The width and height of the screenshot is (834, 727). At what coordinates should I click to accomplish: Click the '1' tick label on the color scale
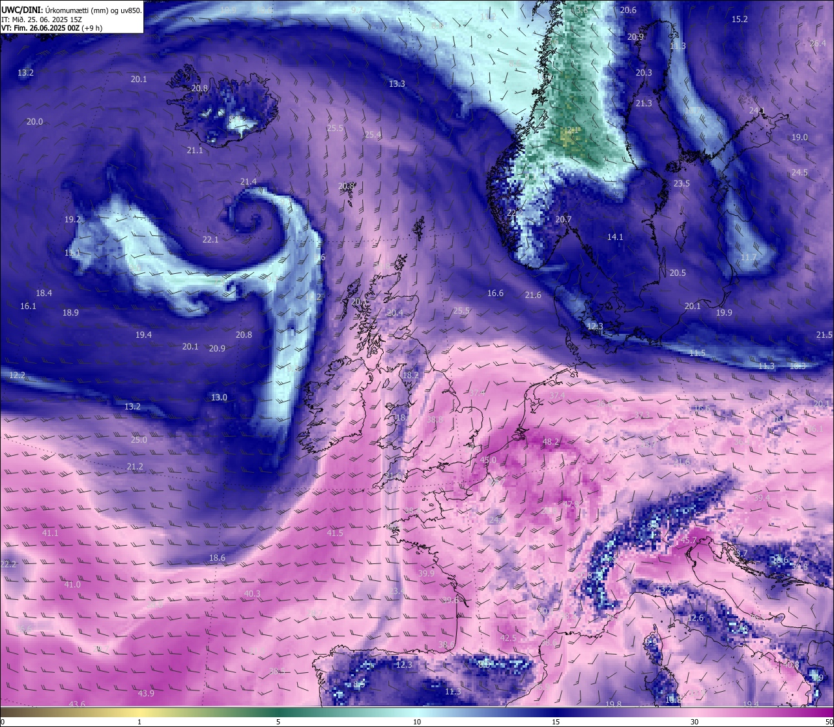click(139, 722)
